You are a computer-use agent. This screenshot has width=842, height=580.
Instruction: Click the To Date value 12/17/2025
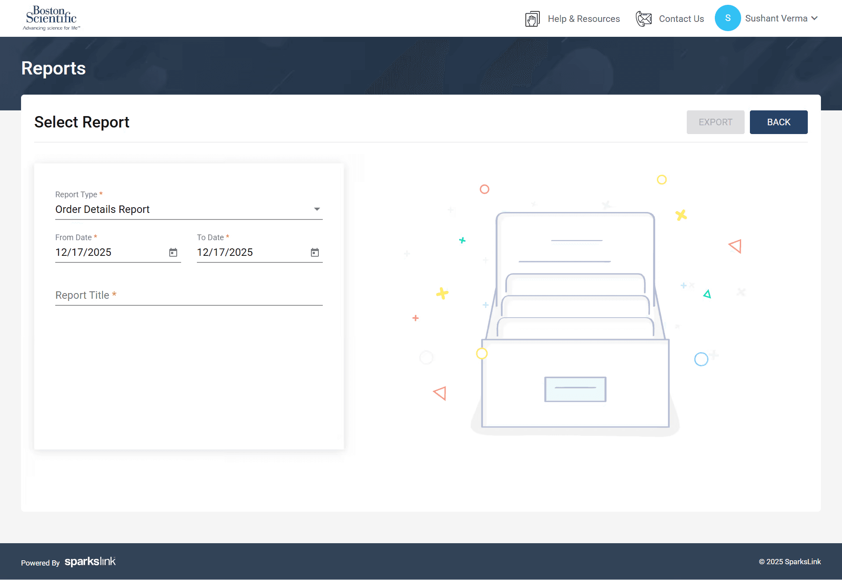tap(225, 252)
